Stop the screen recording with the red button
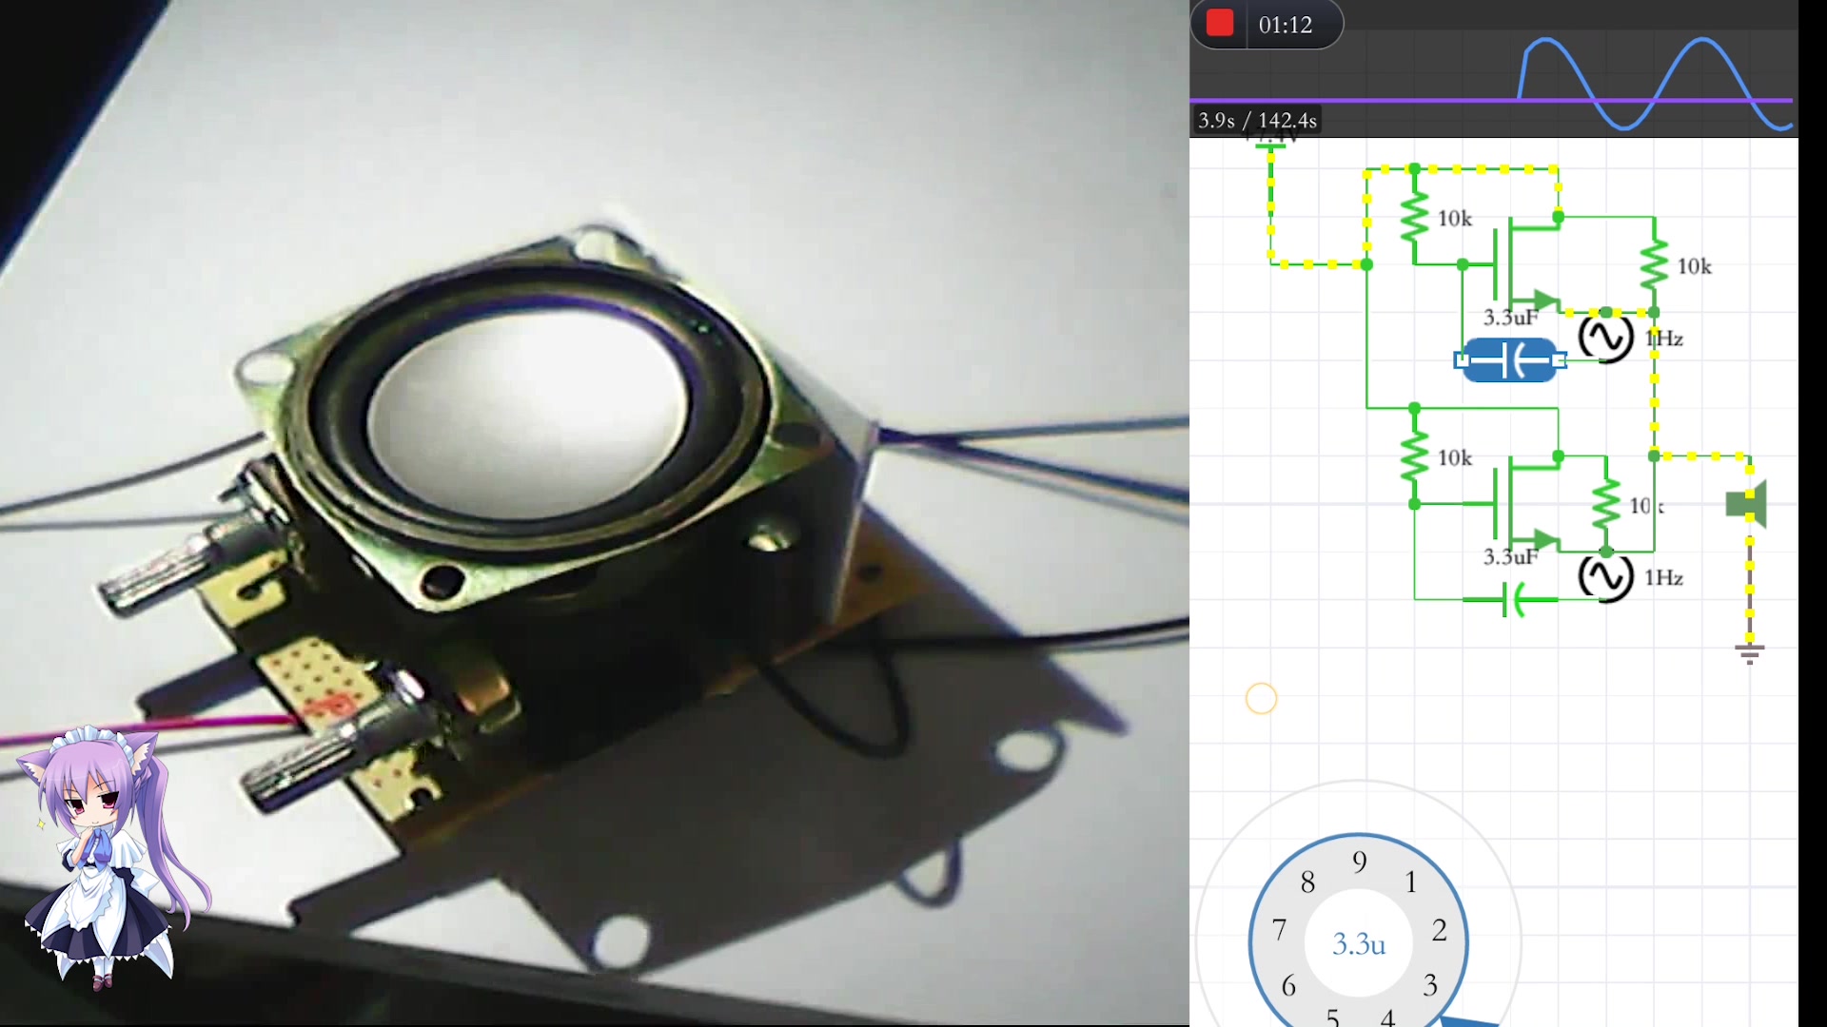The height and width of the screenshot is (1027, 1827). [1220, 24]
